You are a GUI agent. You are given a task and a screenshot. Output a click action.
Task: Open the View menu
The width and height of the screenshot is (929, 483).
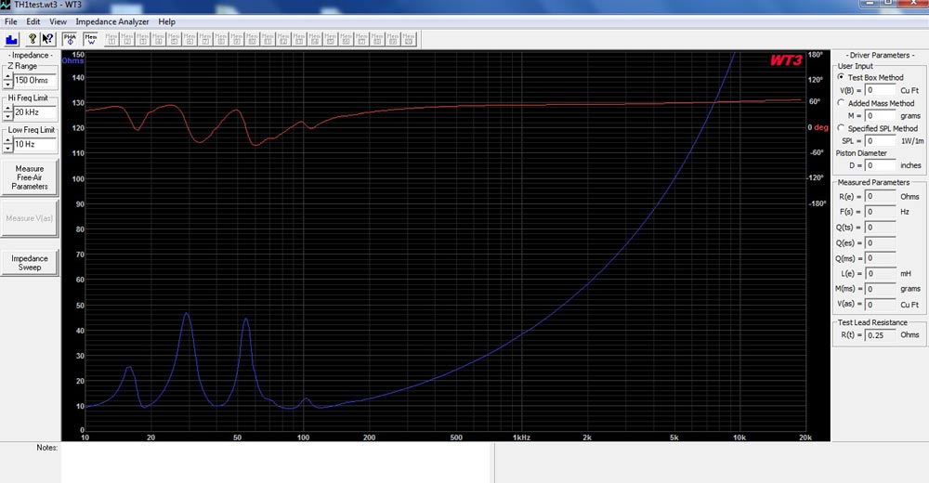[x=58, y=21]
